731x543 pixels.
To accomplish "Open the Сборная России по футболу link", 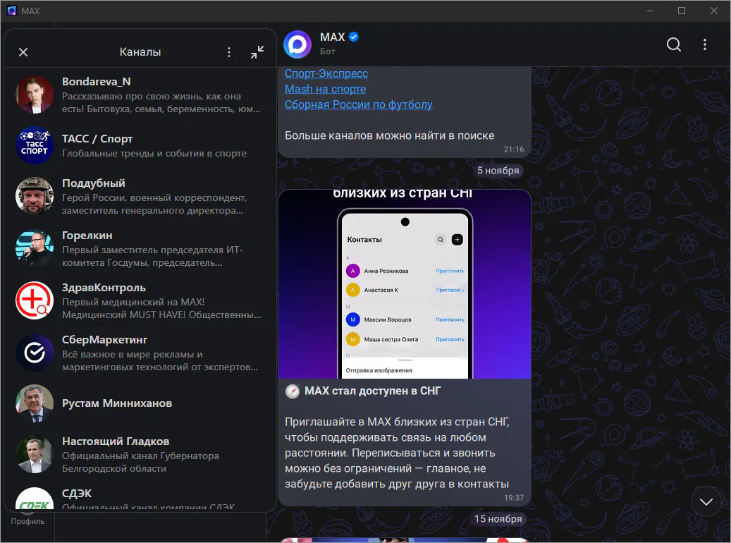I will point(359,104).
